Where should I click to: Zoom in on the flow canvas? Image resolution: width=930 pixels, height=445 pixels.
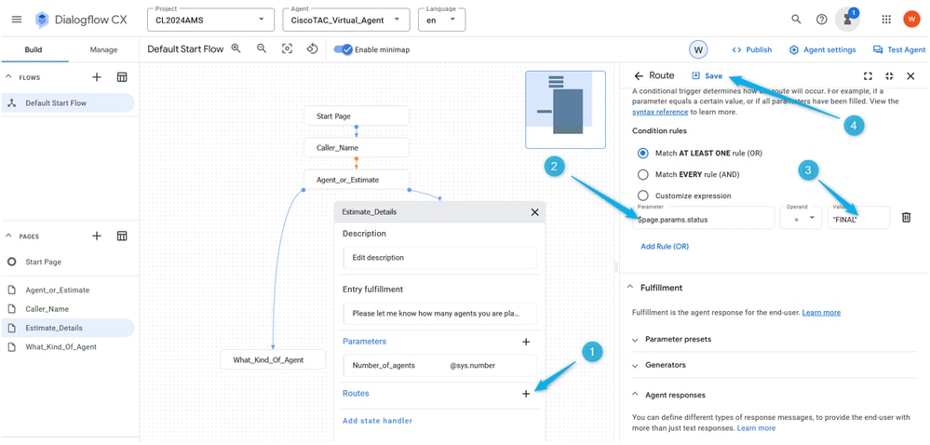tap(236, 48)
